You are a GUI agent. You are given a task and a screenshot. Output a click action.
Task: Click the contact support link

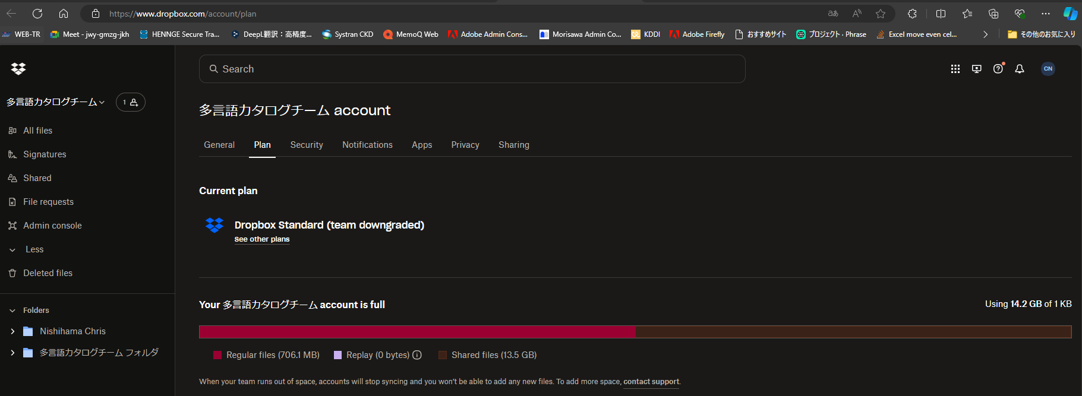pyautogui.click(x=651, y=382)
